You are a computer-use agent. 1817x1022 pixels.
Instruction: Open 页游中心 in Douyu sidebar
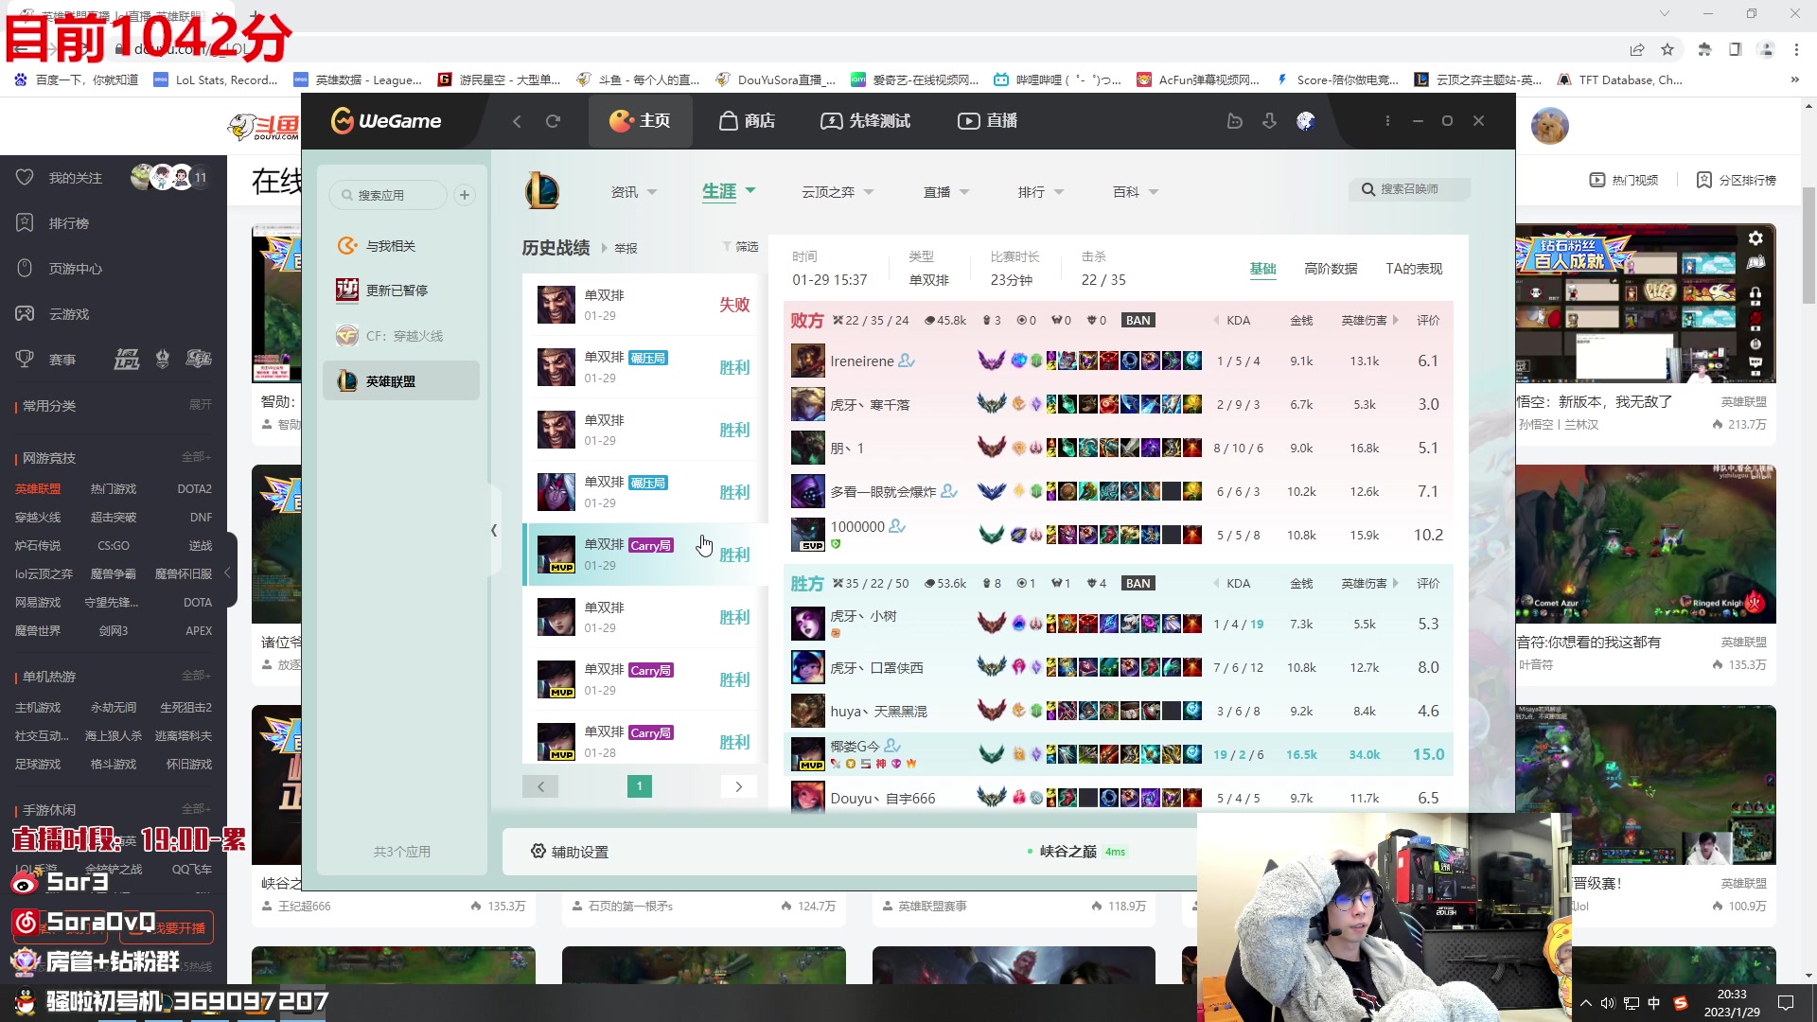click(x=76, y=269)
